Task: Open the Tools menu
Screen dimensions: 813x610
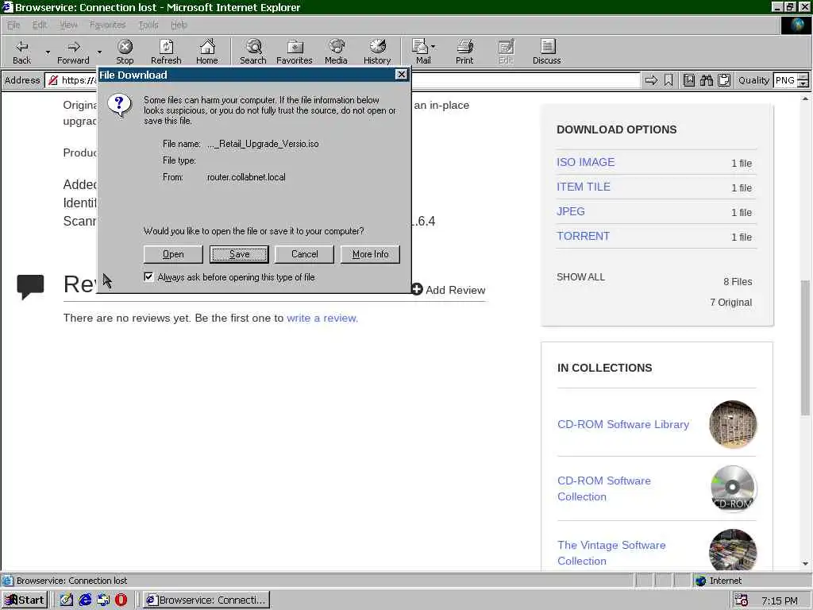Action: 148,25
